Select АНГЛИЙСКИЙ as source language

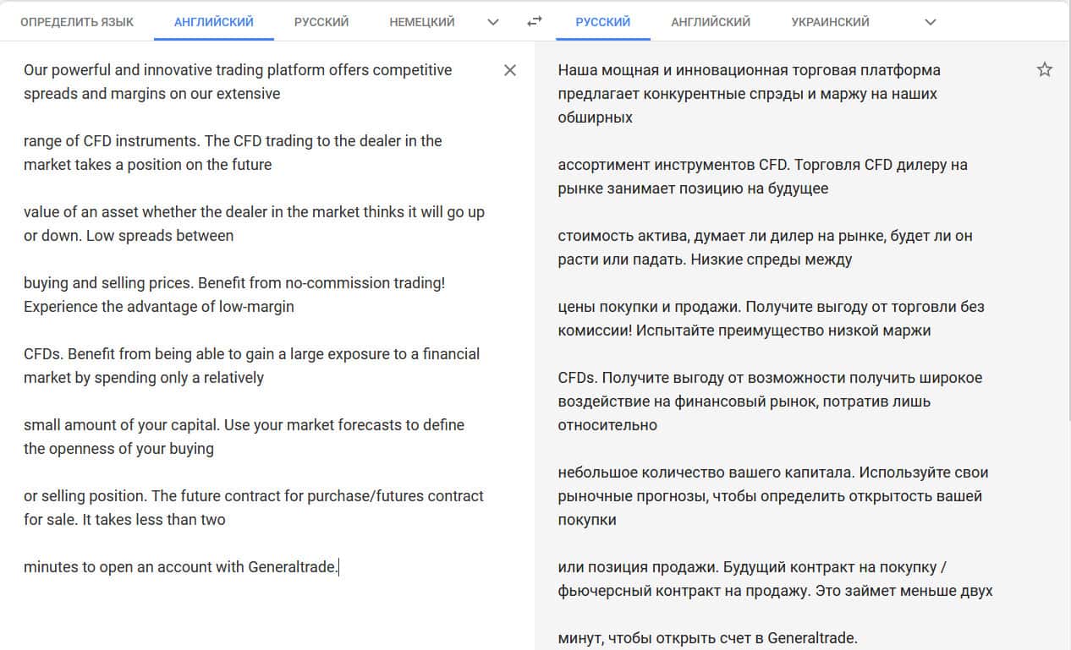coord(213,22)
